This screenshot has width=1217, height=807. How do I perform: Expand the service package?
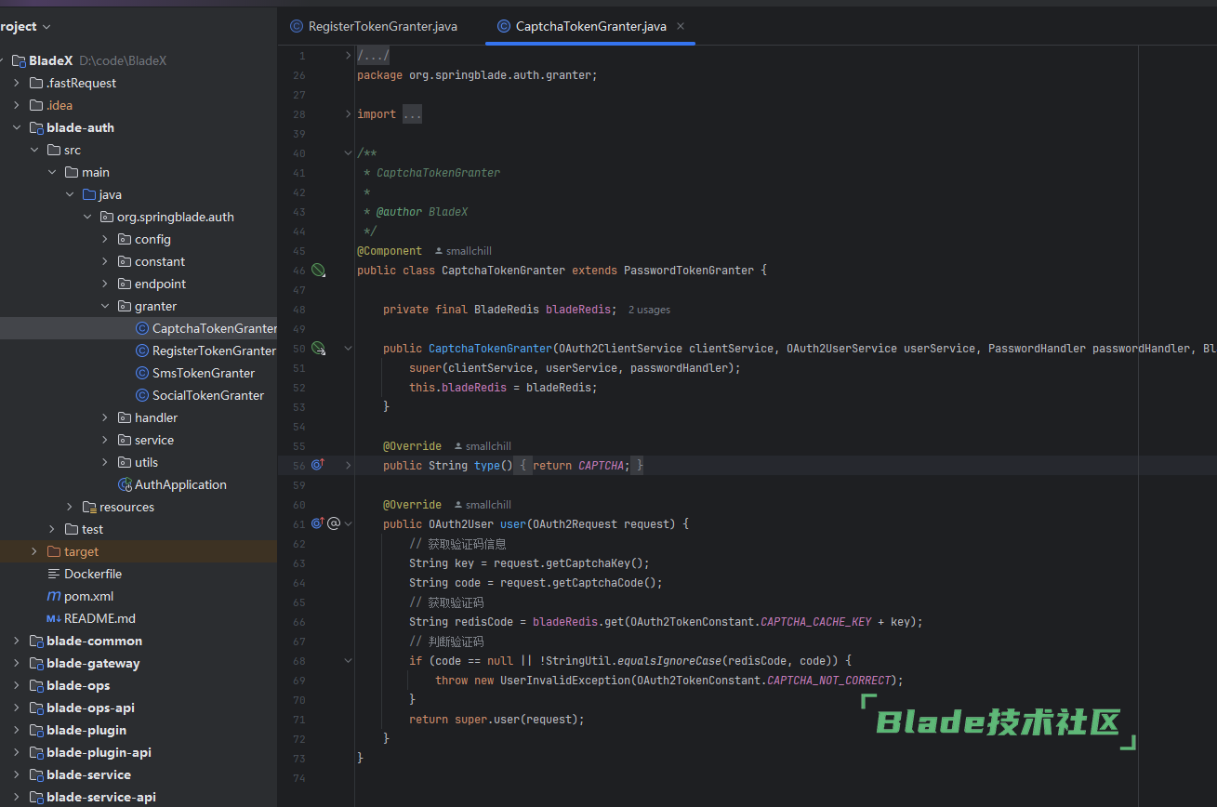click(x=104, y=440)
